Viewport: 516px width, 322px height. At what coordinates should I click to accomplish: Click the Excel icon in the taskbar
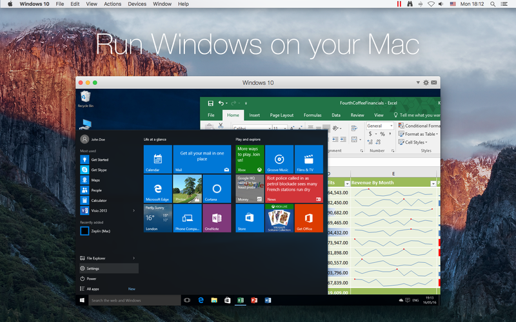[241, 300]
